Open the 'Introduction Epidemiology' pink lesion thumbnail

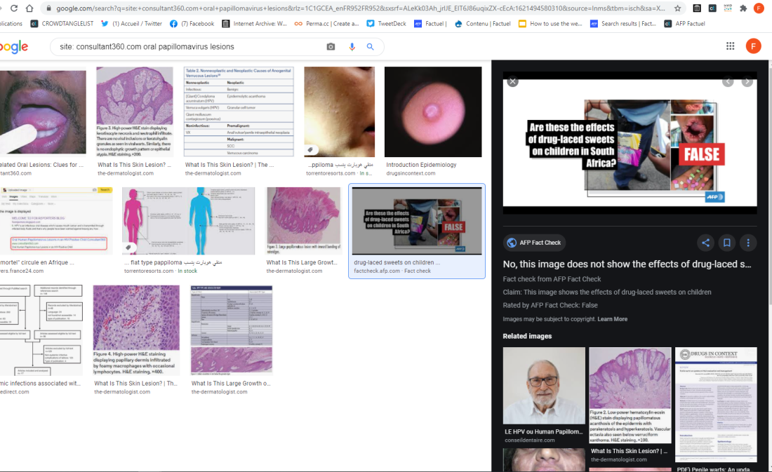[433, 112]
